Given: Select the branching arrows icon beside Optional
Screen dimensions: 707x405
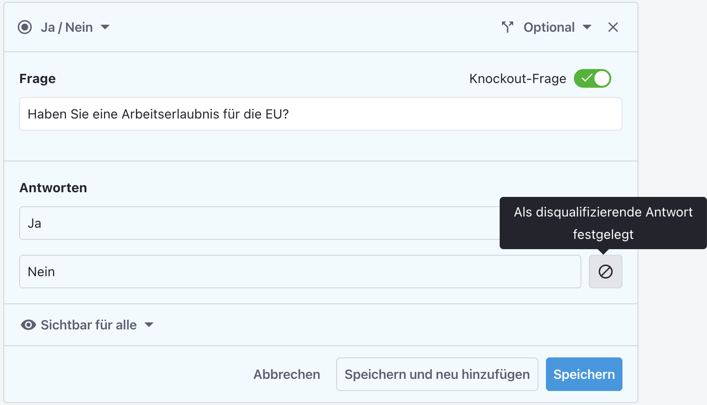Looking at the screenshot, I should 507,27.
